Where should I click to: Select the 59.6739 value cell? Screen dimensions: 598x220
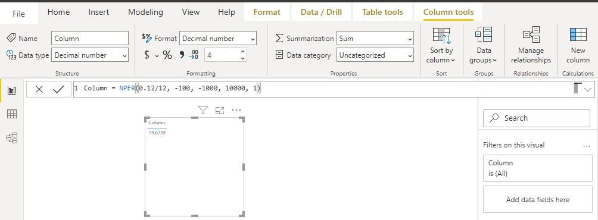(x=157, y=133)
